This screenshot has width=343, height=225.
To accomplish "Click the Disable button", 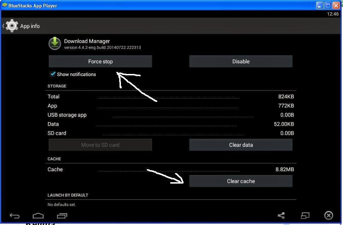I will tap(240, 61).
